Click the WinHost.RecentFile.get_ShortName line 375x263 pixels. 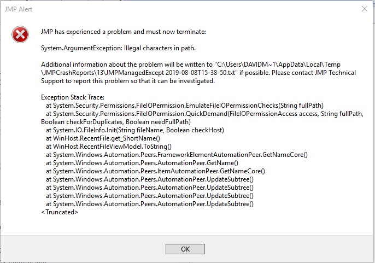click(x=103, y=138)
